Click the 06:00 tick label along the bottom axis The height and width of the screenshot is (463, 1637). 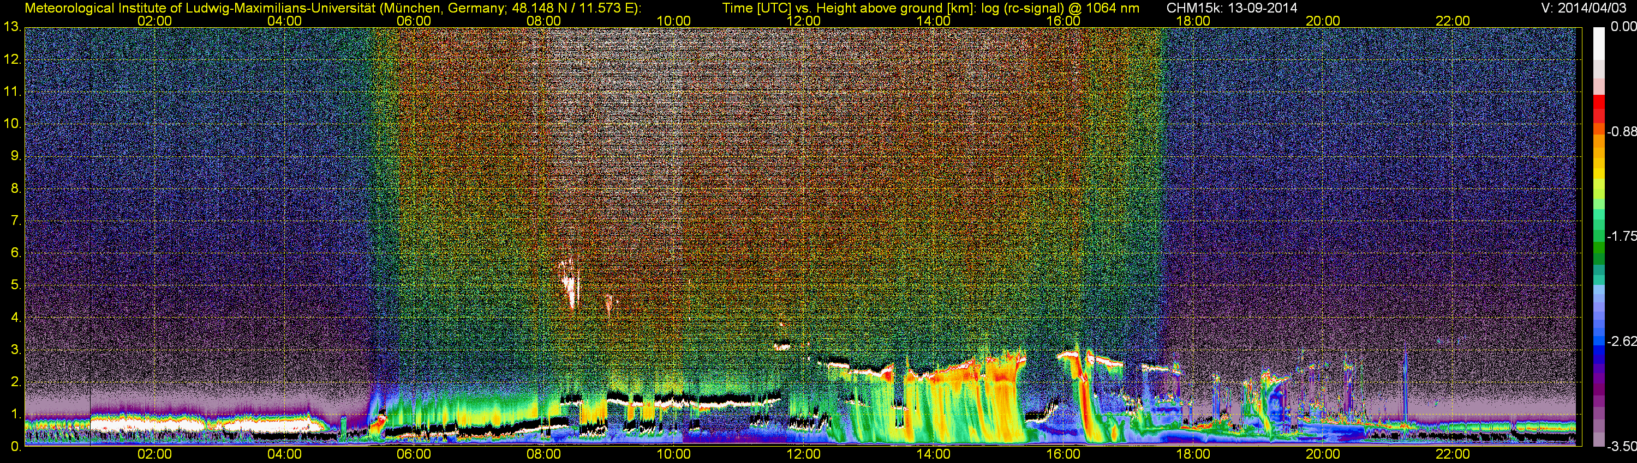pyautogui.click(x=414, y=454)
